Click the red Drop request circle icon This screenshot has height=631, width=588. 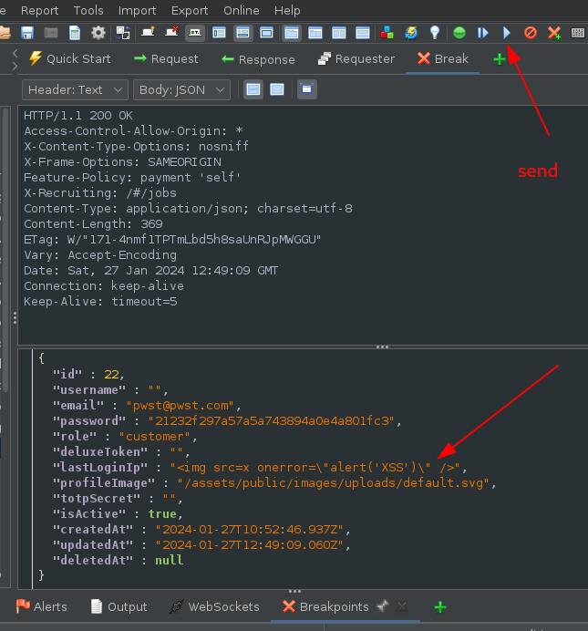click(531, 33)
